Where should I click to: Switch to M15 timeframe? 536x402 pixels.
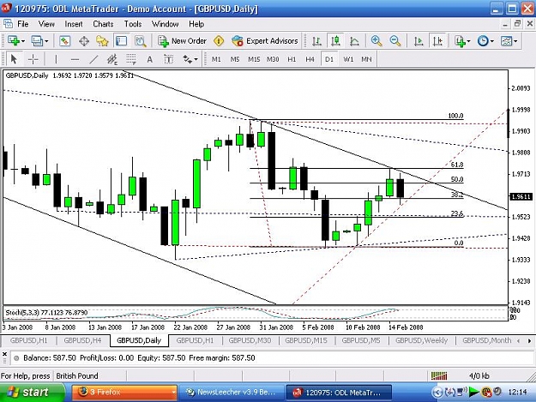click(254, 59)
